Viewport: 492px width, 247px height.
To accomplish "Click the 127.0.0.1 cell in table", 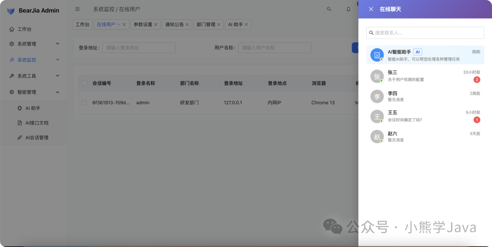I will pyautogui.click(x=233, y=102).
